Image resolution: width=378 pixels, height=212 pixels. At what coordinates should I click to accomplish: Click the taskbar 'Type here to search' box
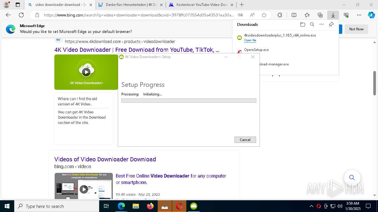[57, 206]
